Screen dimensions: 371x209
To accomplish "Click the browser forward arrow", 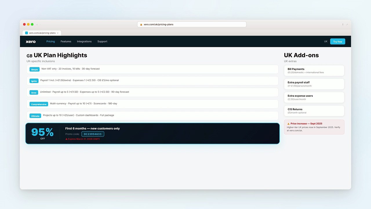I will click(40, 24).
